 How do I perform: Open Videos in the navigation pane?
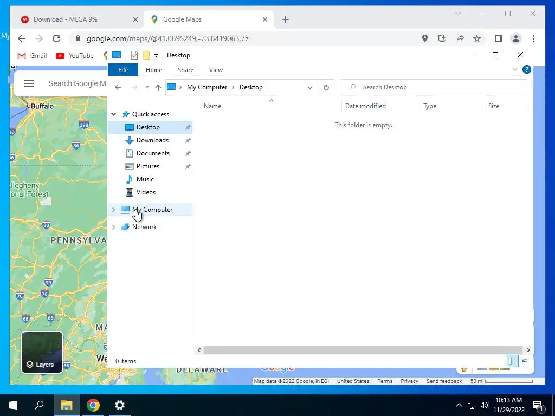click(x=146, y=192)
